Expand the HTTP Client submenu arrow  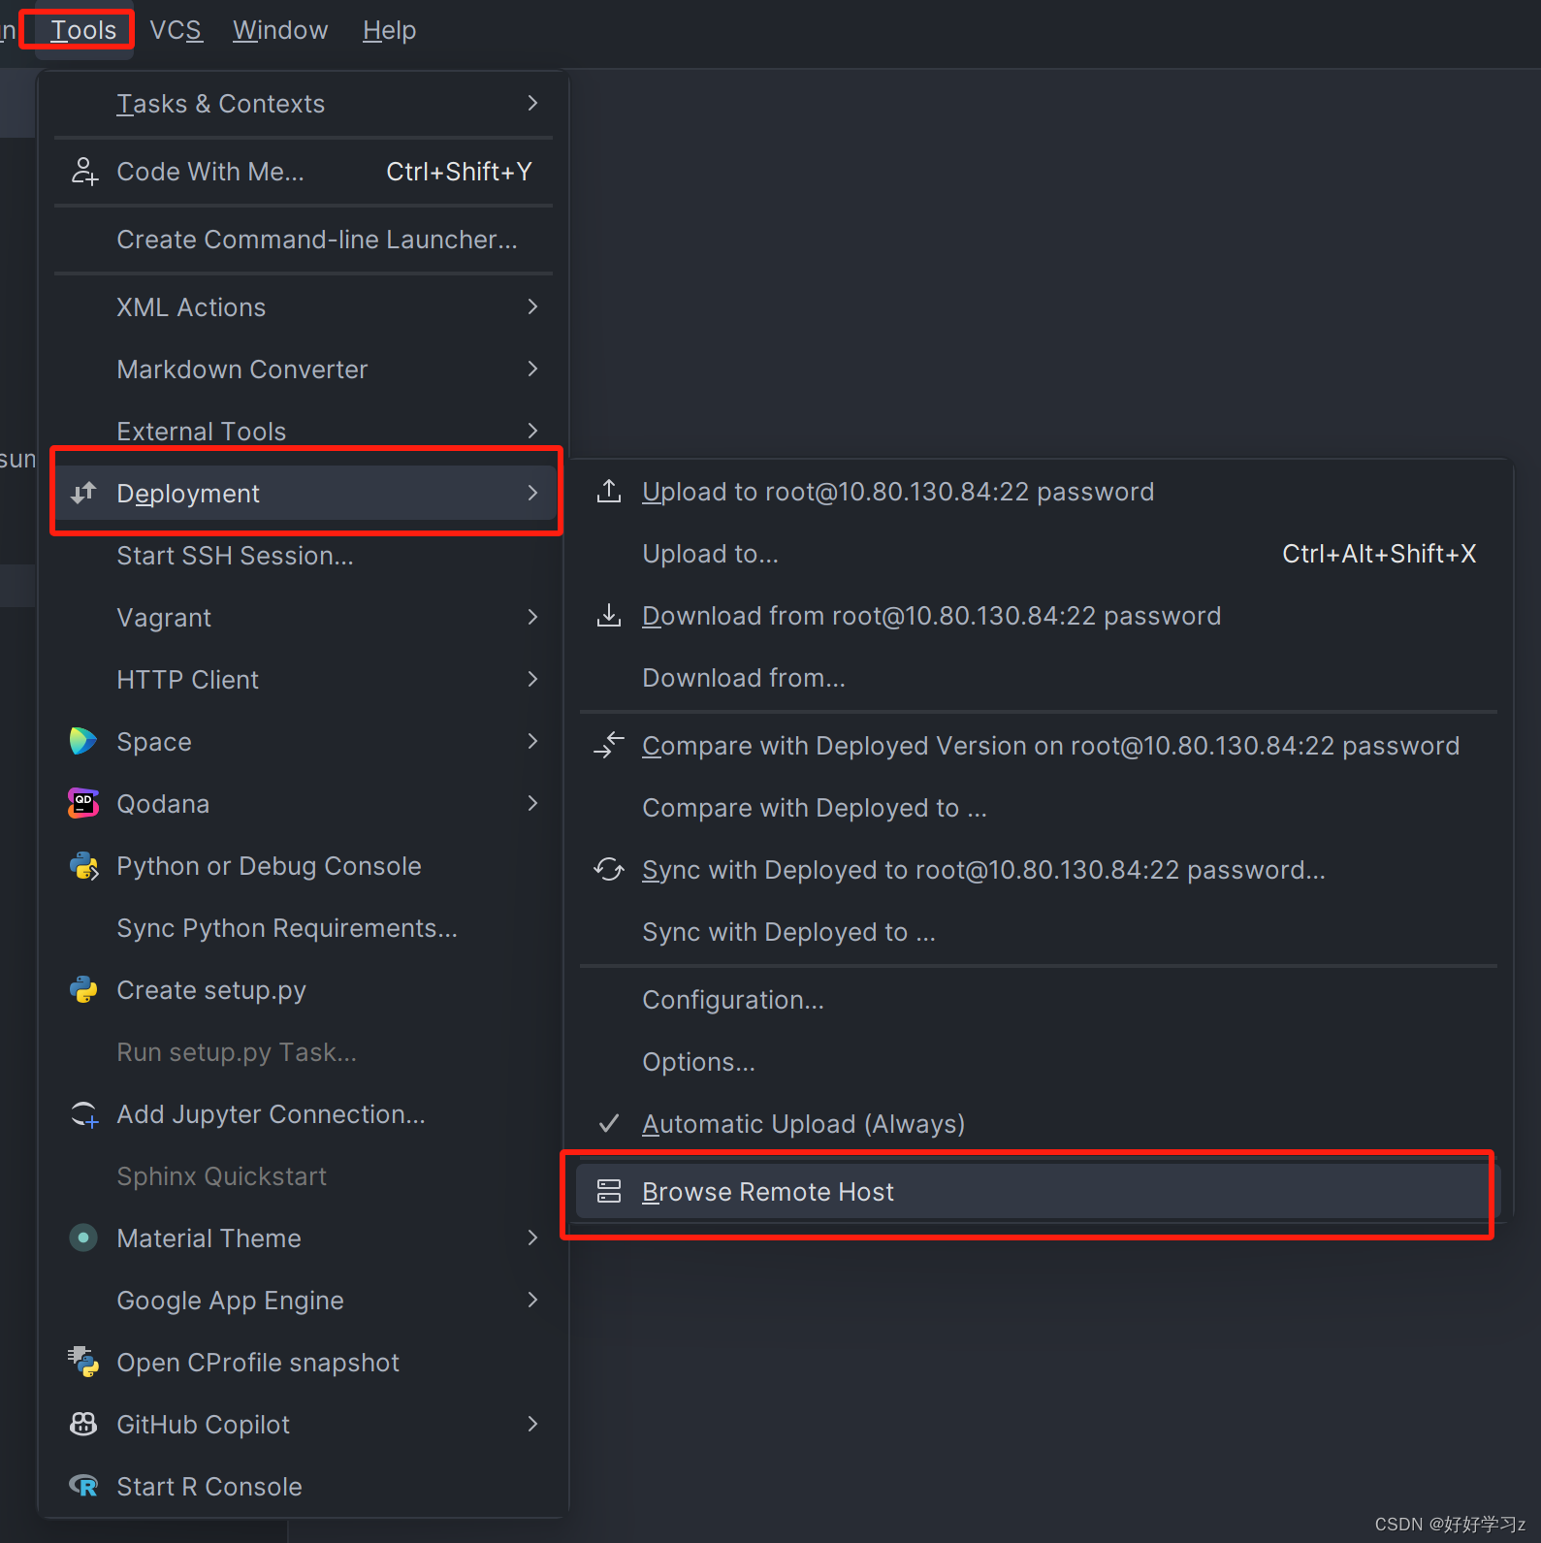532,679
